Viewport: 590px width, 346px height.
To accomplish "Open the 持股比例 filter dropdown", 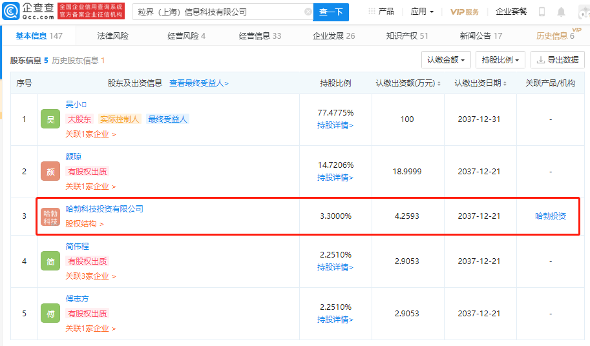I will (x=500, y=60).
